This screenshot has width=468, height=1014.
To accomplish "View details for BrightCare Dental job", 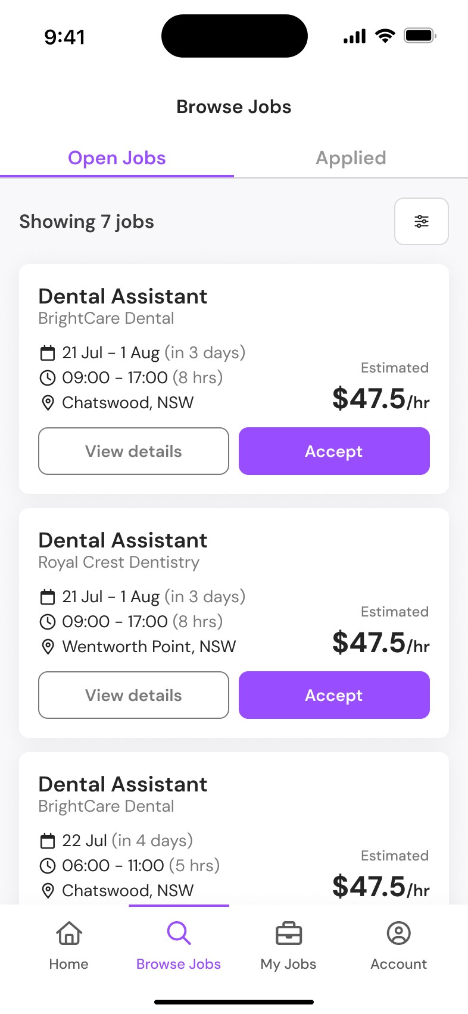I will (x=133, y=451).
